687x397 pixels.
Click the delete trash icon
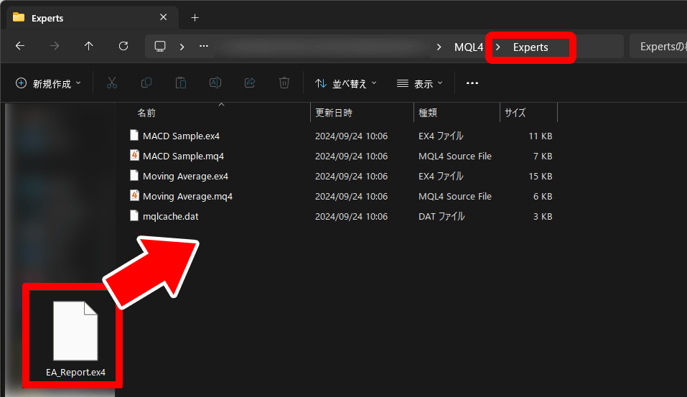coord(284,83)
